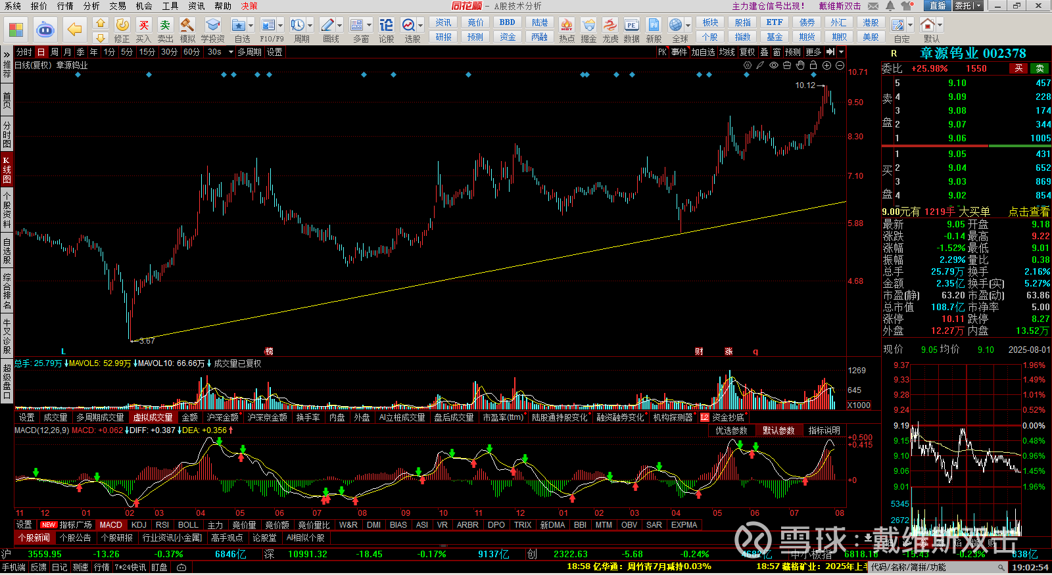Screen dimensions: 1052x575
Task: Zoom out chart with minus icon
Action: [x=840, y=65]
